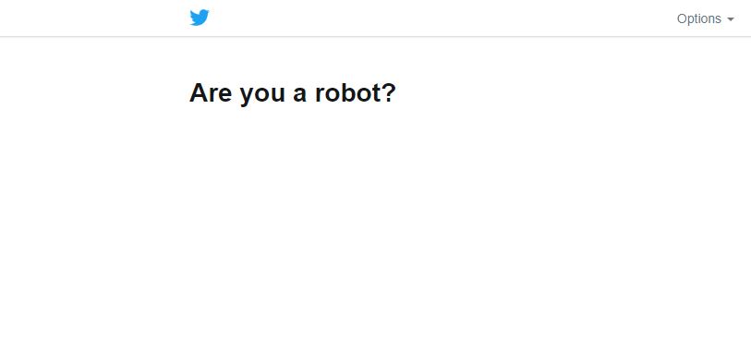The image size is (751, 364).
Task: Toggle the Options dropdown open
Action: click(705, 18)
